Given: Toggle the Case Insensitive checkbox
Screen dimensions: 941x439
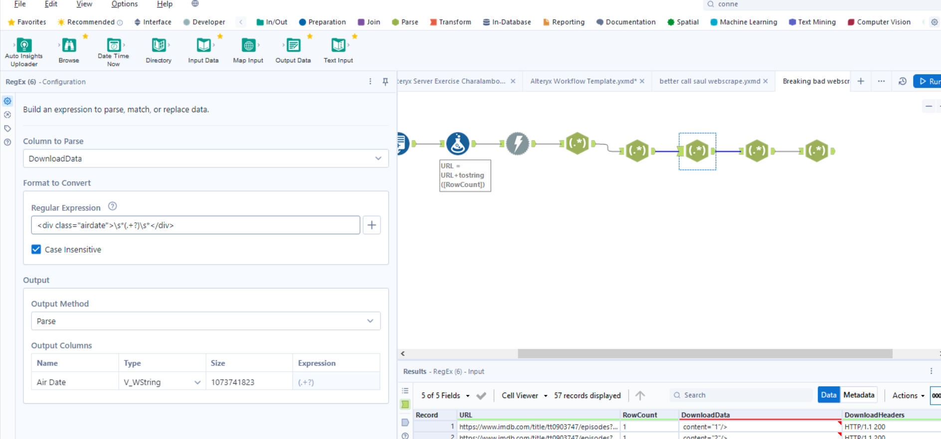Looking at the screenshot, I should [x=36, y=250].
